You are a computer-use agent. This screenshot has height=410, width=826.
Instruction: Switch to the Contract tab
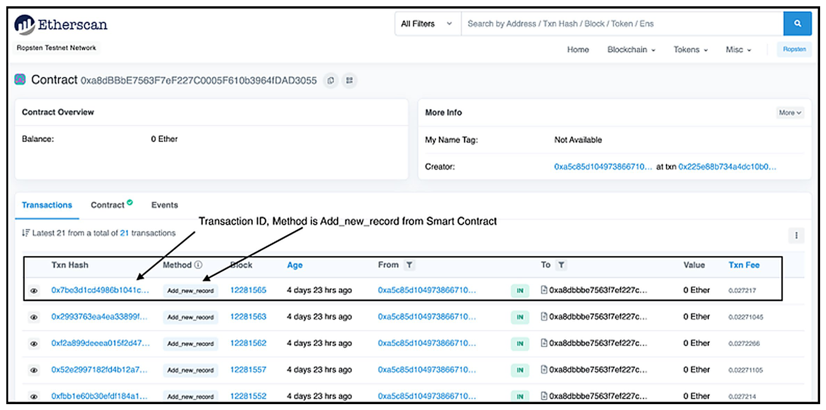tap(112, 205)
